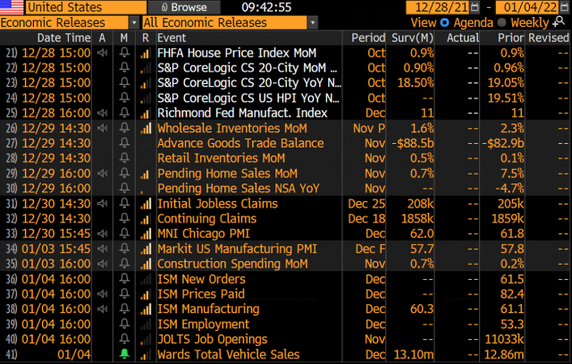This screenshot has width=572, height=364.
Task: Open the start date calendar picker
Action: (x=475, y=7)
